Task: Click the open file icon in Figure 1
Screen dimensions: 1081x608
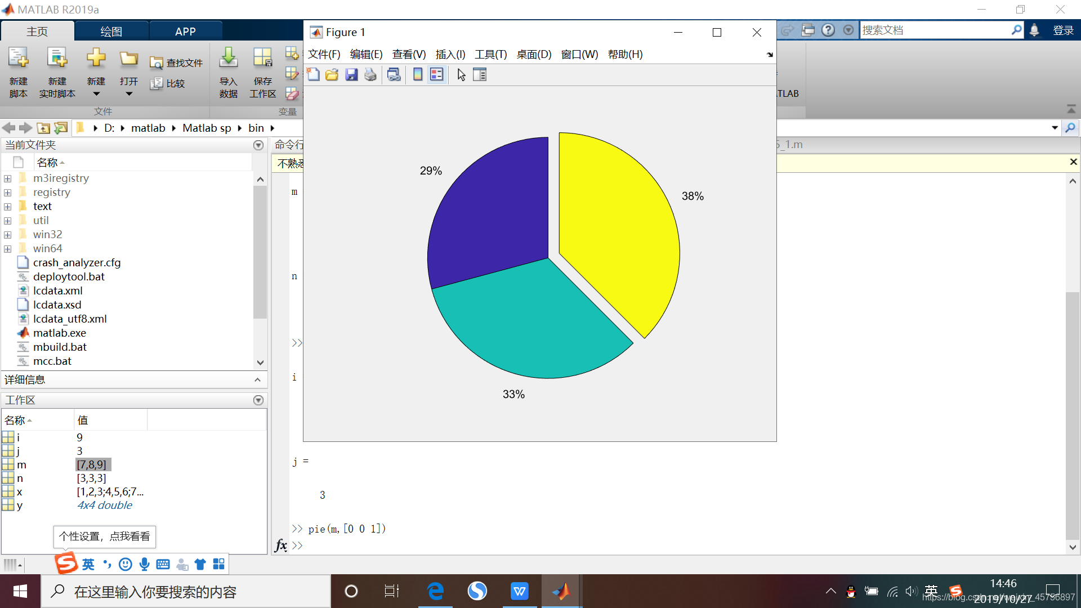Action: coord(332,74)
